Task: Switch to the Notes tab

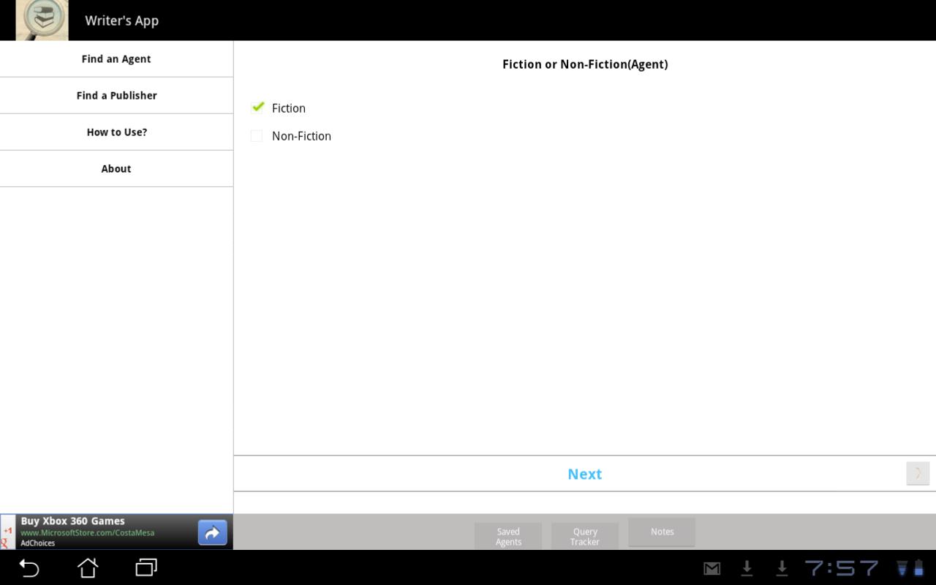Action: pyautogui.click(x=662, y=532)
